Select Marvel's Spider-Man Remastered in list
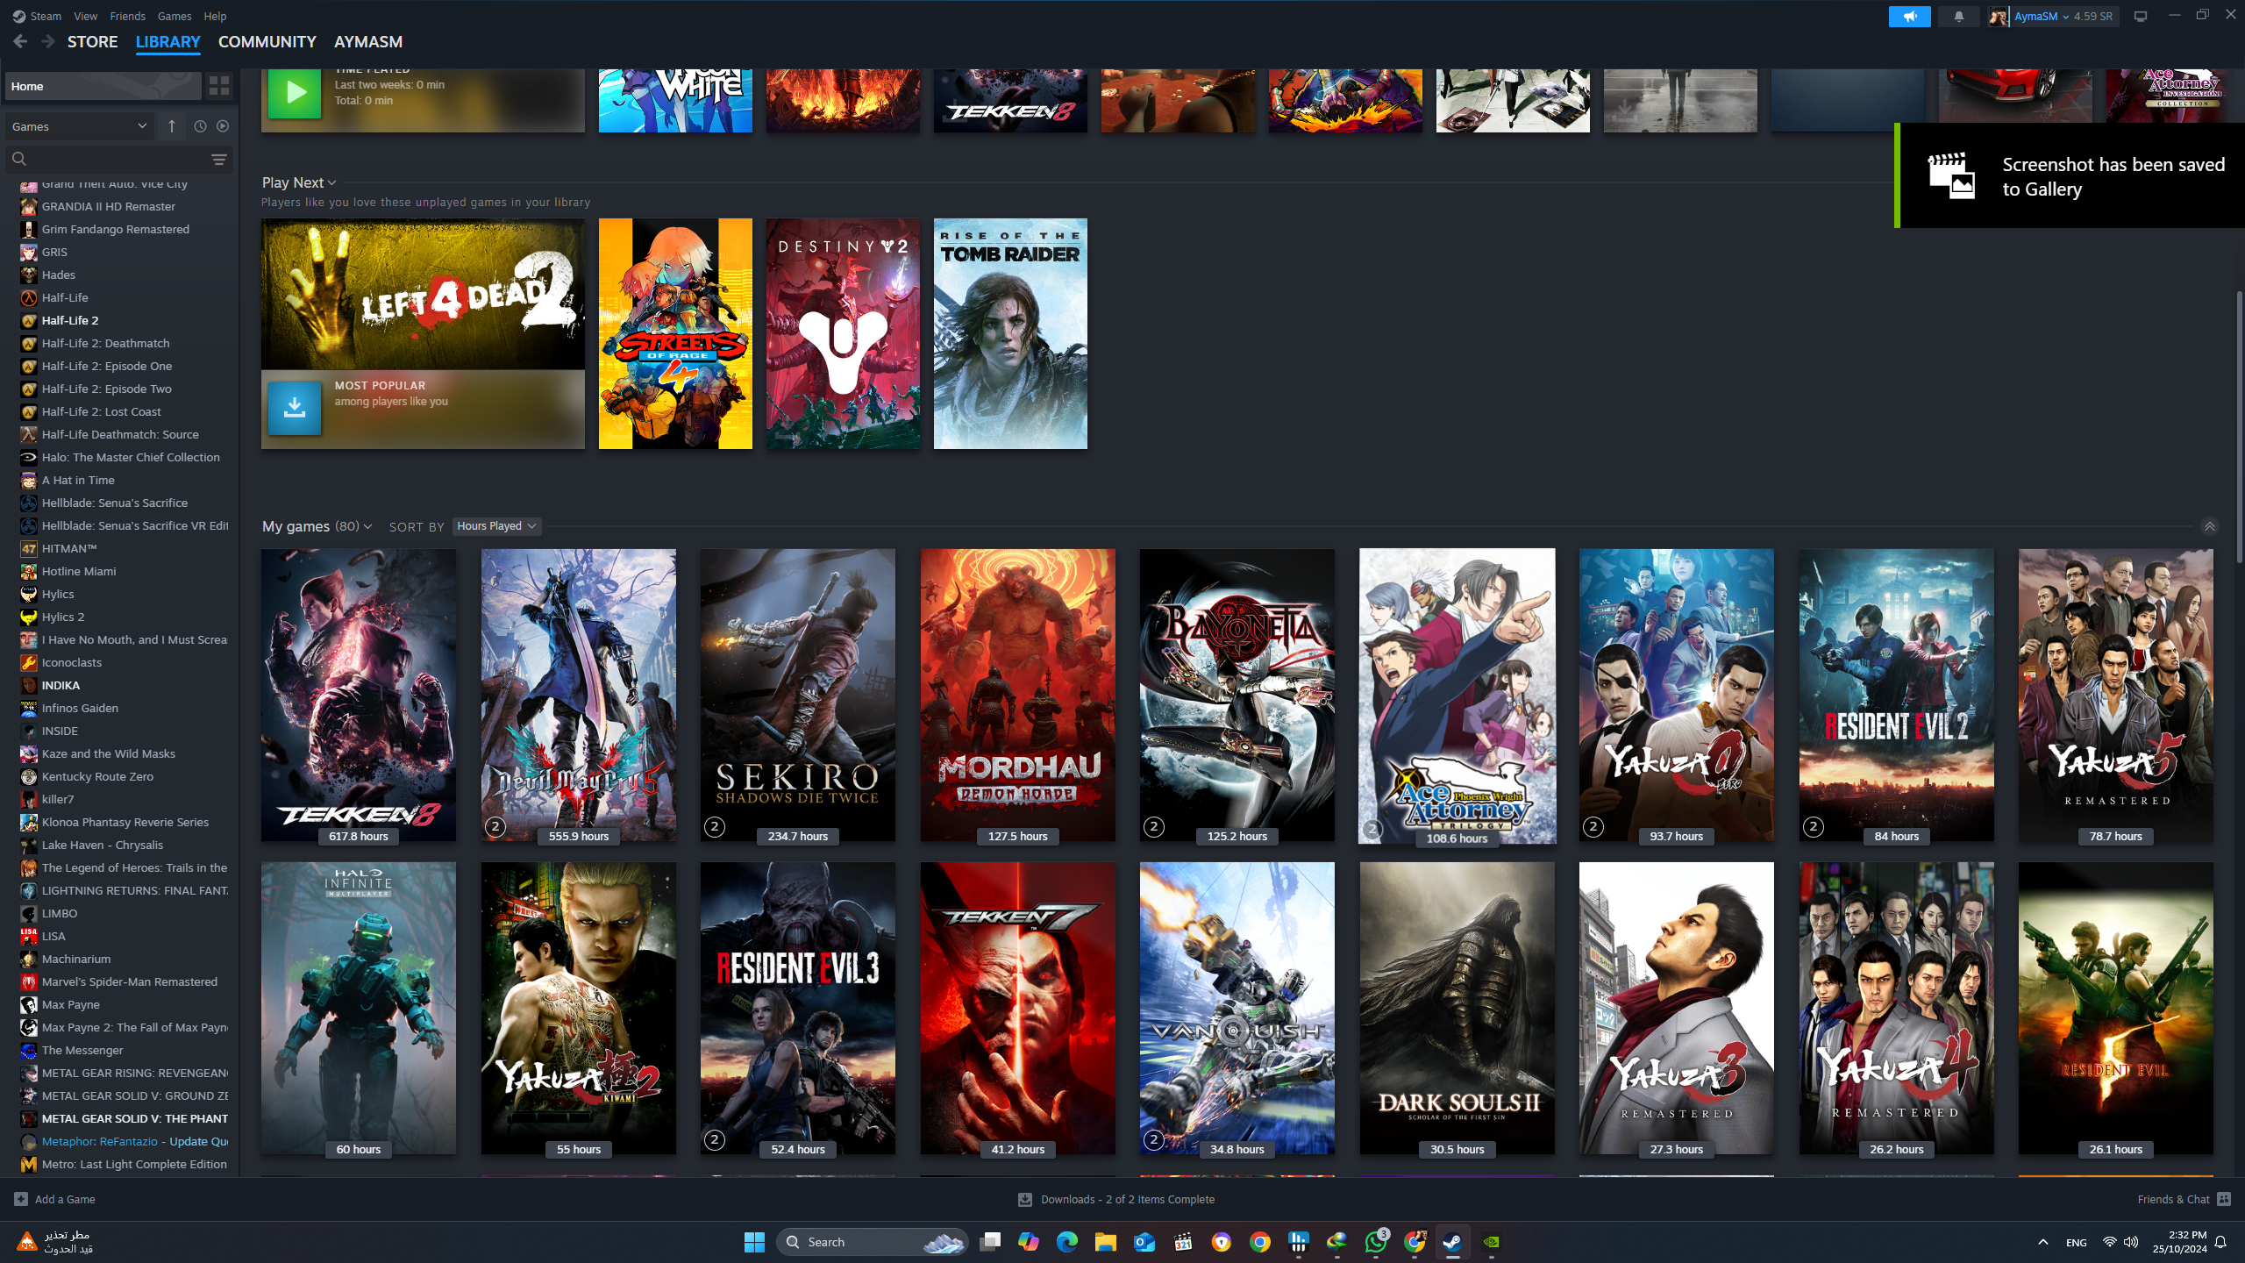 tap(130, 981)
